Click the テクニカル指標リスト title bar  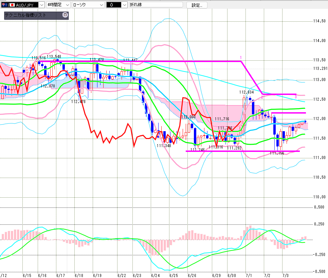click(x=34, y=15)
